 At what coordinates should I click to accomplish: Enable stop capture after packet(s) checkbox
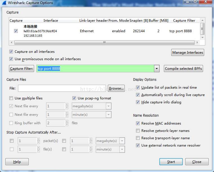coord(12,141)
